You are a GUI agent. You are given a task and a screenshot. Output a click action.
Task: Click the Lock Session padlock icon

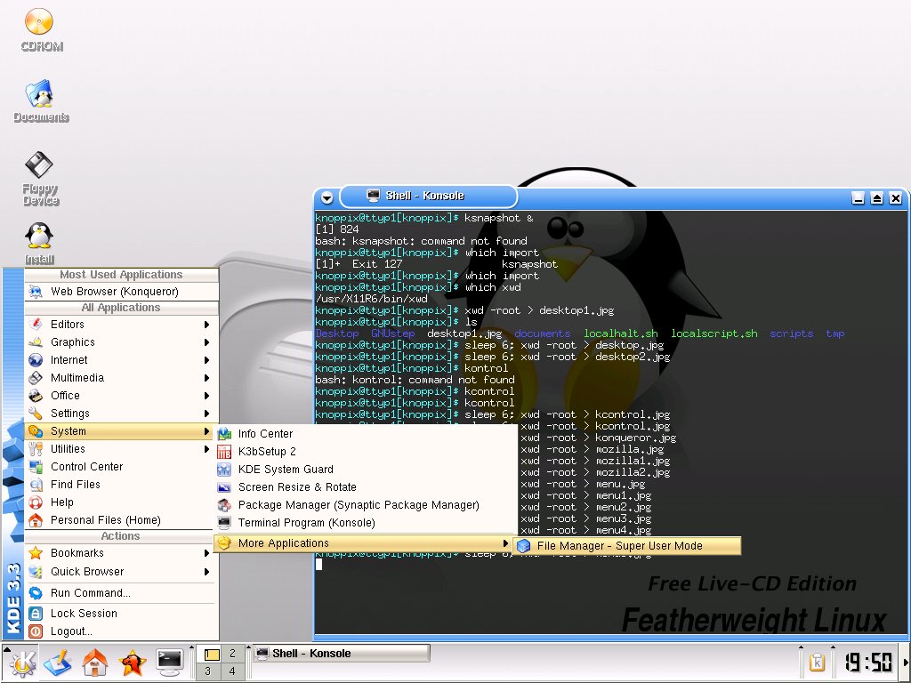36,614
